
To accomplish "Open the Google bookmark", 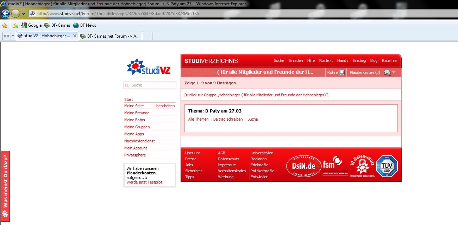I will (31, 25).
